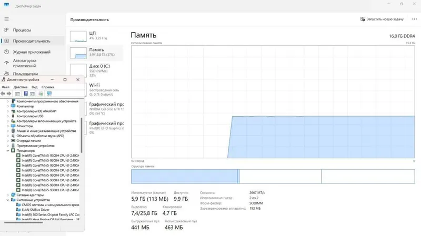
Task: Switch to Журнал приложений page
Action: [33, 52]
